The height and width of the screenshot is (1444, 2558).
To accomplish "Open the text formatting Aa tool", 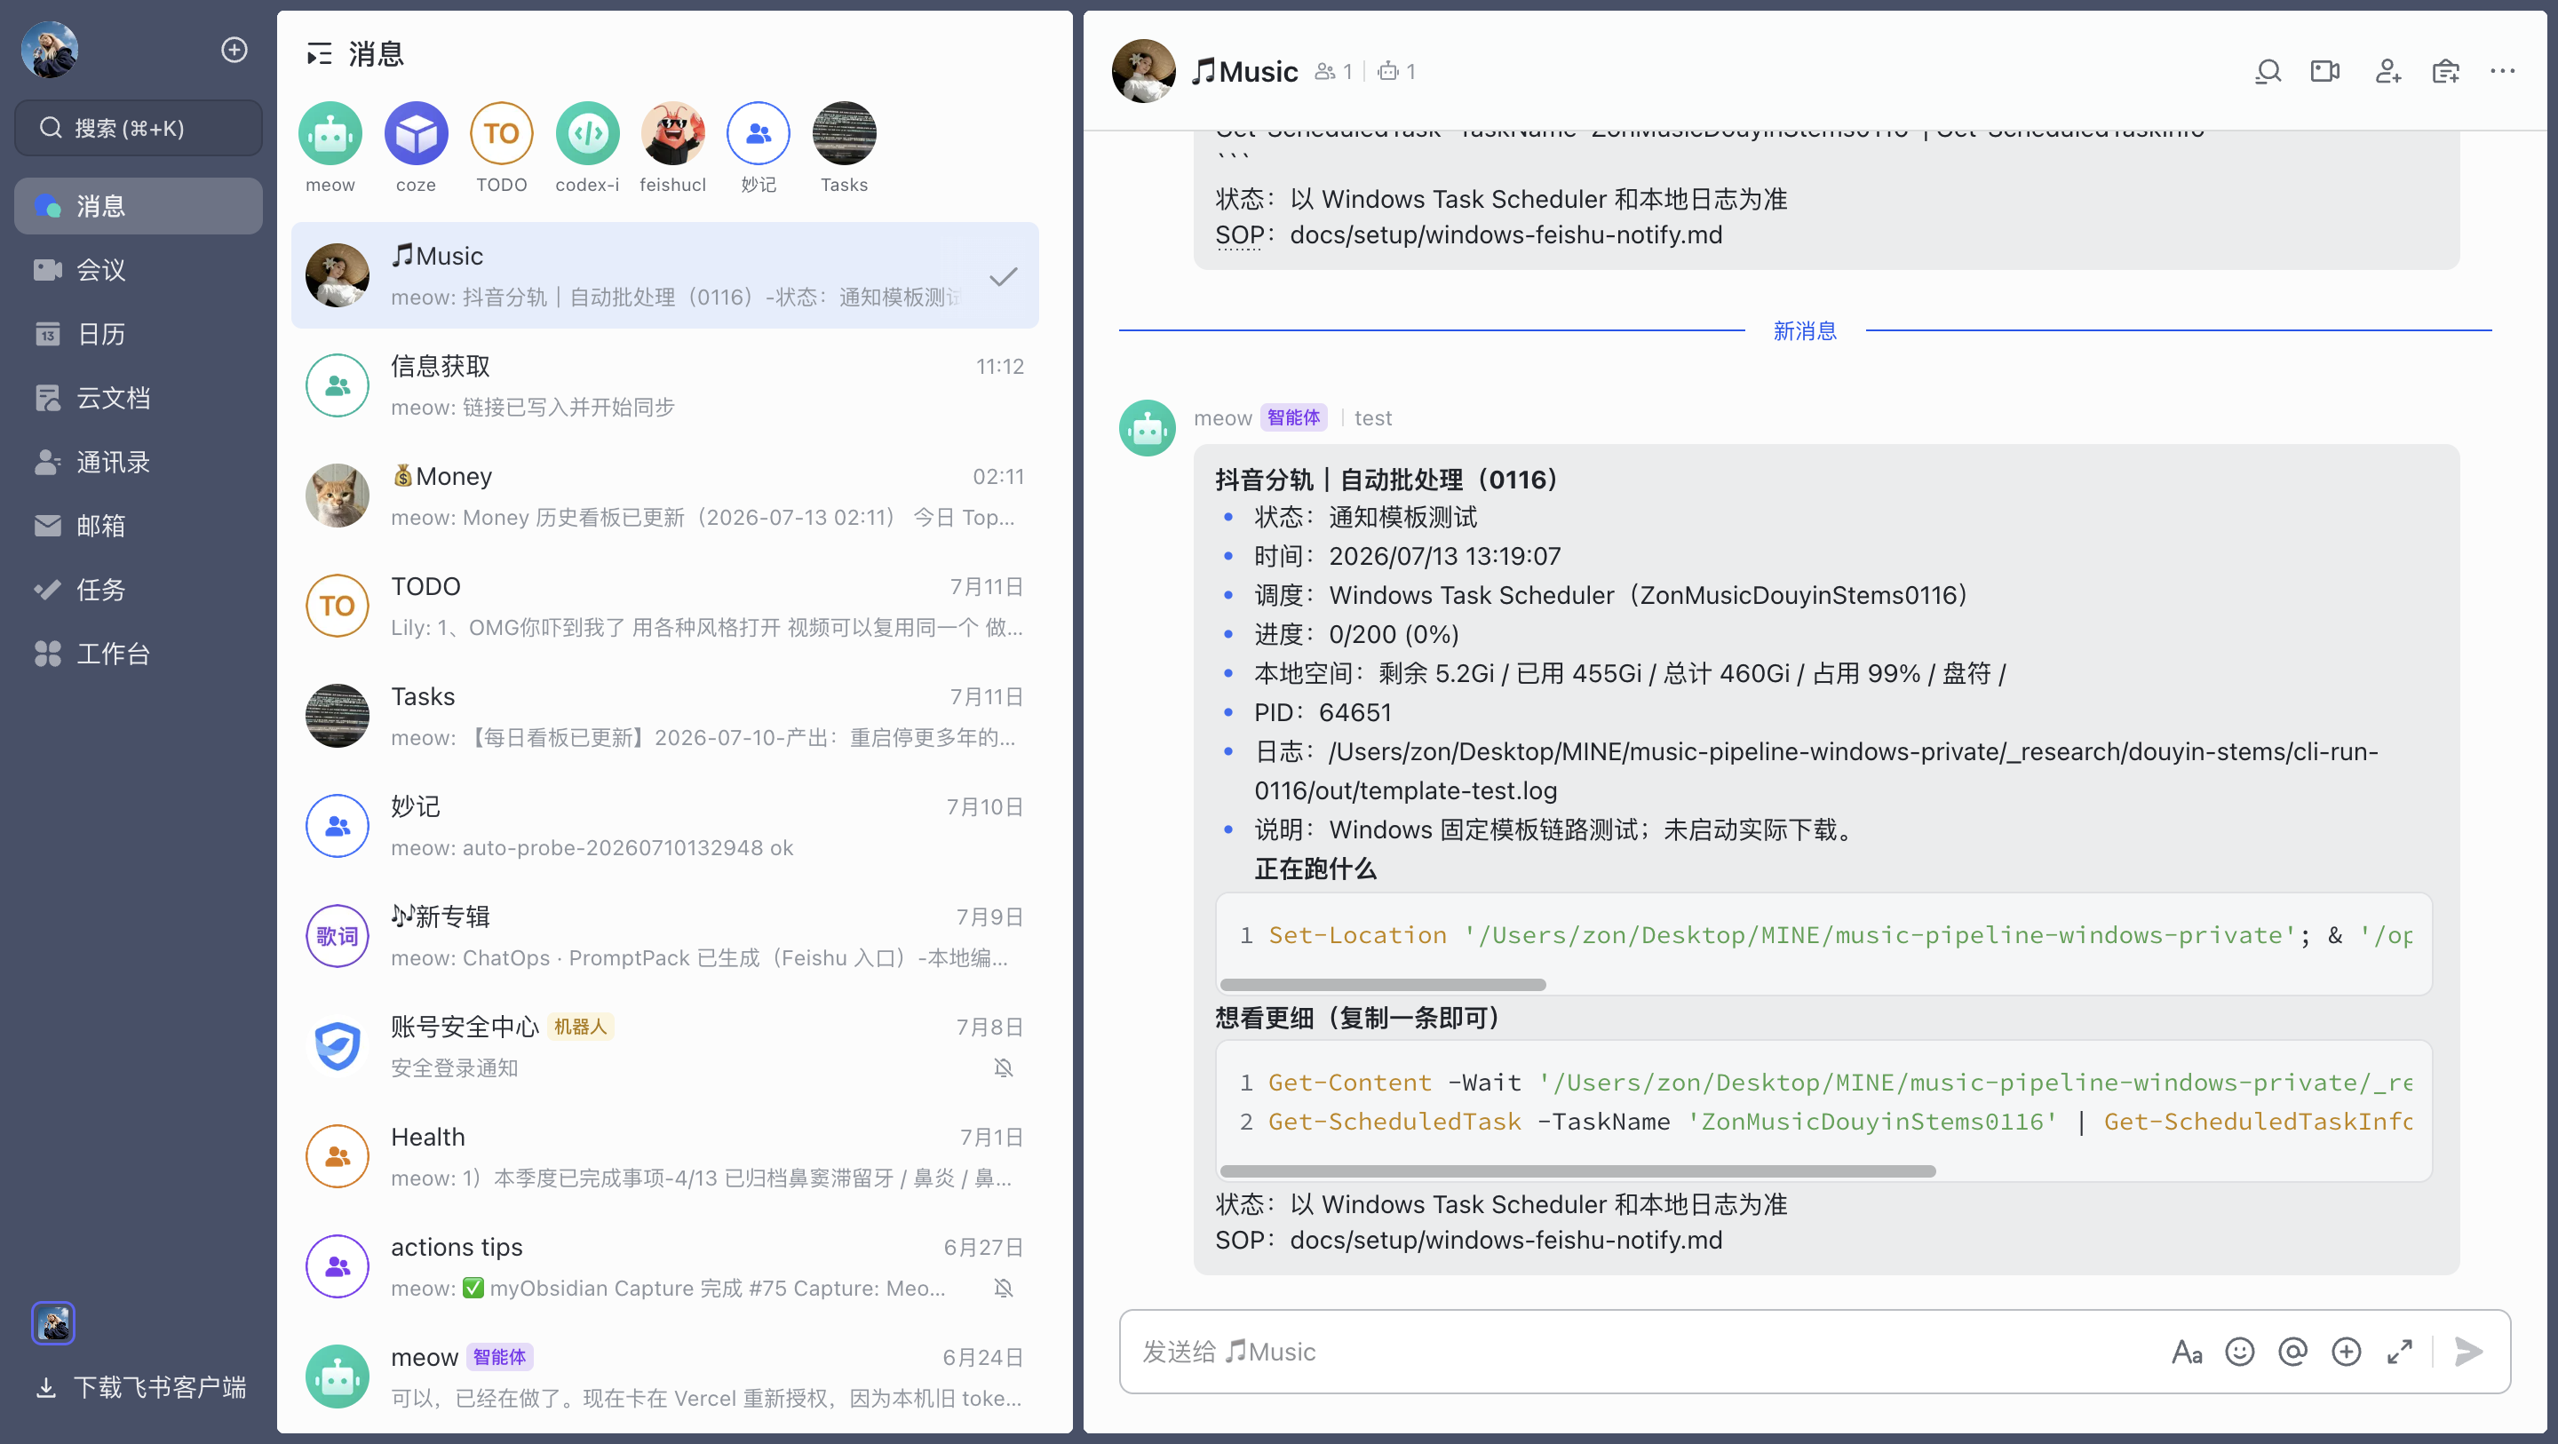I will 2187,1352.
